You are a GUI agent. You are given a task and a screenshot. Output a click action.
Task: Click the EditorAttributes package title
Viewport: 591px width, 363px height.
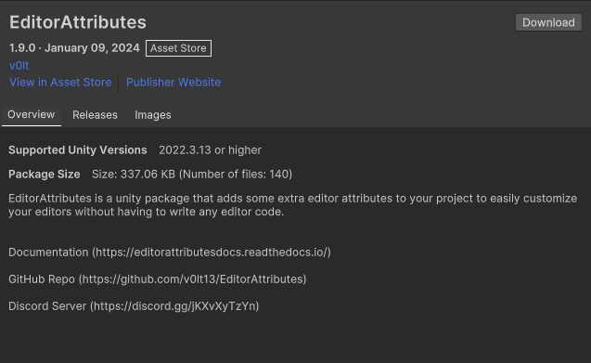tap(78, 22)
